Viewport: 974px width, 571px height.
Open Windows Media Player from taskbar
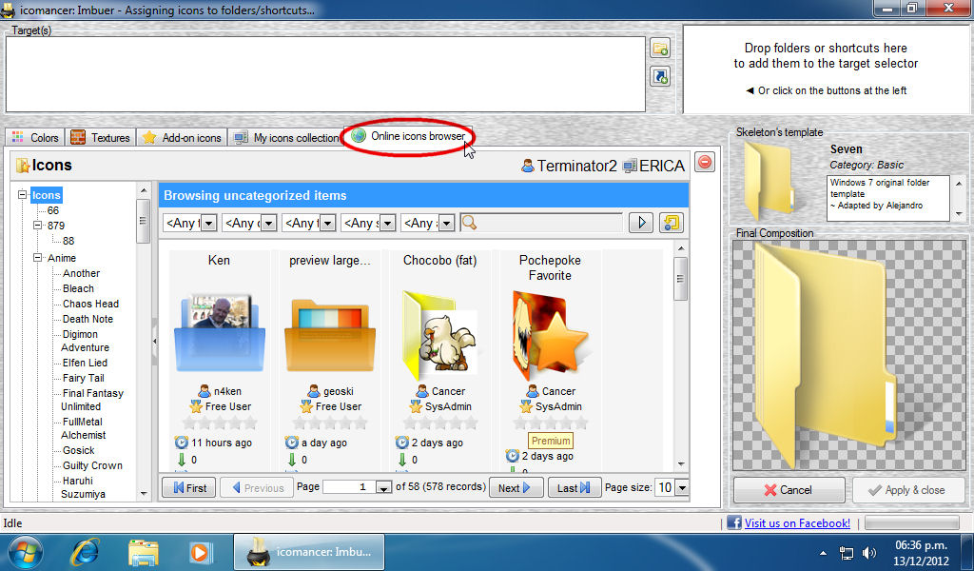200,552
